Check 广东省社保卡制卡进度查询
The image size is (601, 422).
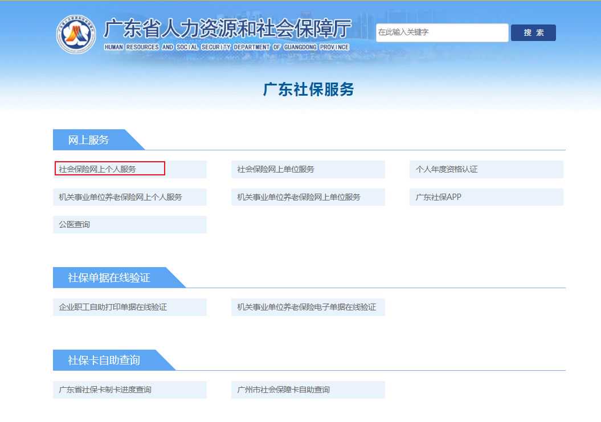pos(105,390)
